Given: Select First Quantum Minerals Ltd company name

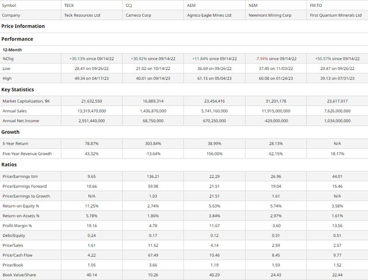Looking at the screenshot, I should point(336,15).
